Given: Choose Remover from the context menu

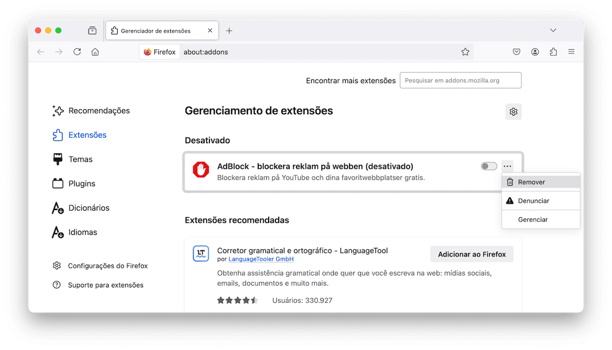Looking at the screenshot, I should coord(541,182).
